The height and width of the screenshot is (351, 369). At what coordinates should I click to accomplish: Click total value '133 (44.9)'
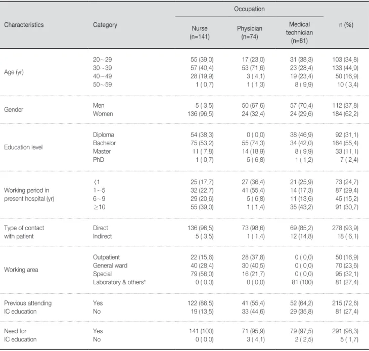(345, 68)
